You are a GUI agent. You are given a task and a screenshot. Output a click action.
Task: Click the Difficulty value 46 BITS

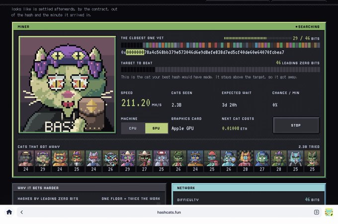[312, 200]
